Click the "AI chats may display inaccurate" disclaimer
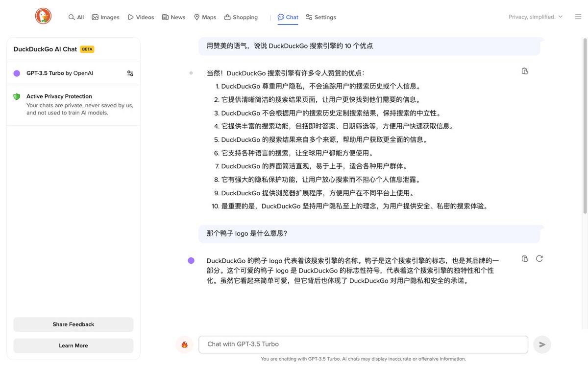 coord(363,359)
